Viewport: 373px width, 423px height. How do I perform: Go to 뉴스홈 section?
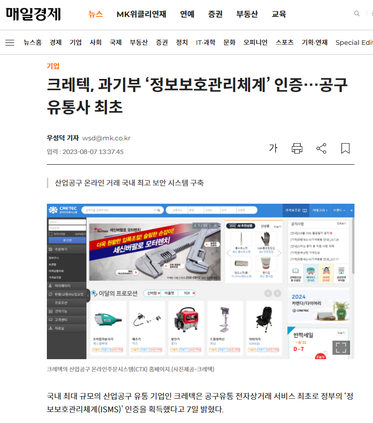[32, 42]
